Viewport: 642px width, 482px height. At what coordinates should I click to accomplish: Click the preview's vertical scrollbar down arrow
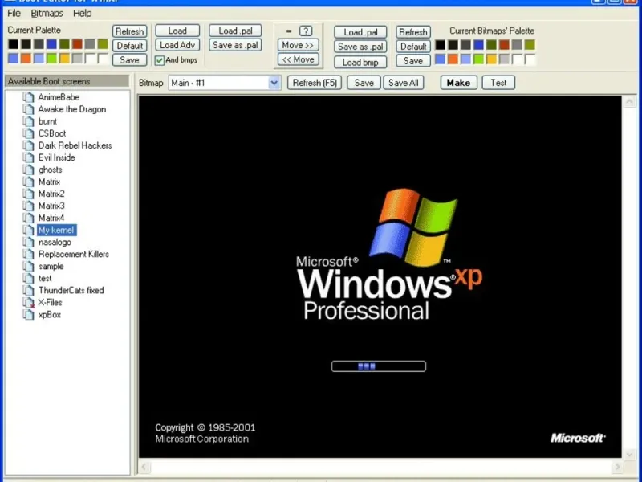630,454
